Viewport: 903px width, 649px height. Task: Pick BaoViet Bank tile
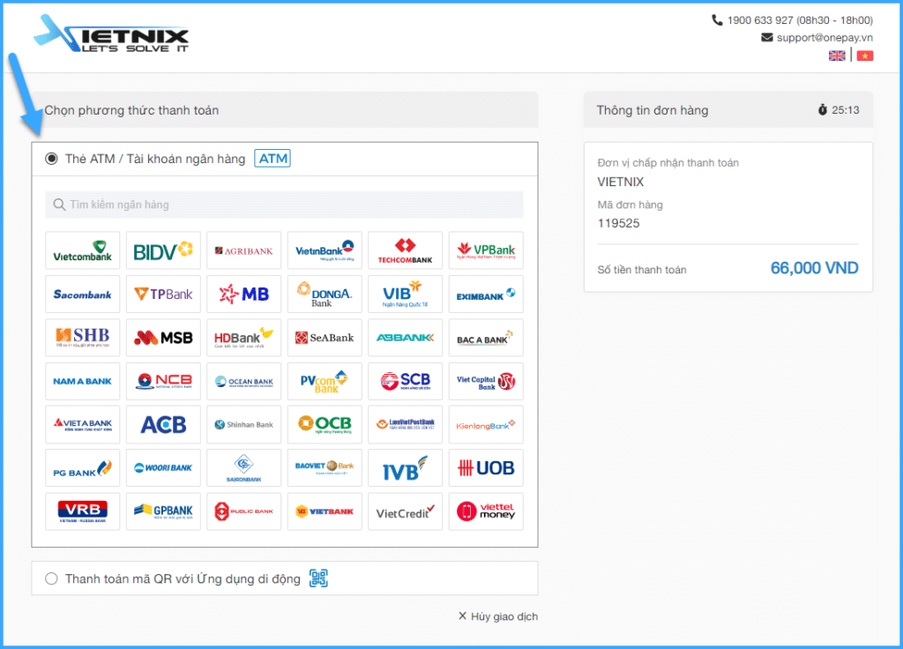point(325,468)
